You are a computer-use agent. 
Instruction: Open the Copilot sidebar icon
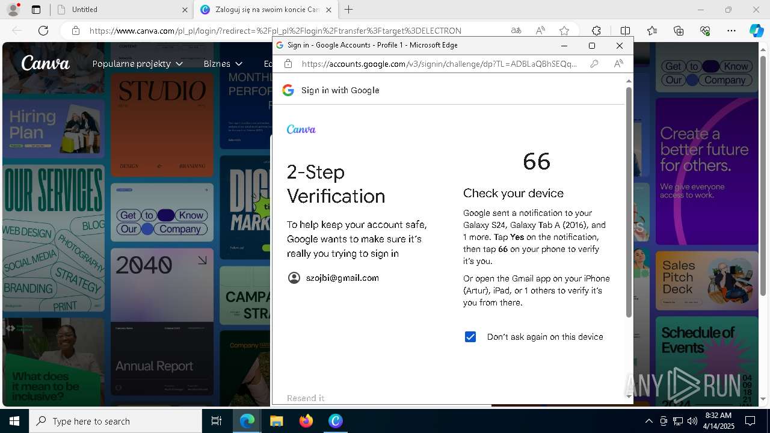[756, 31]
